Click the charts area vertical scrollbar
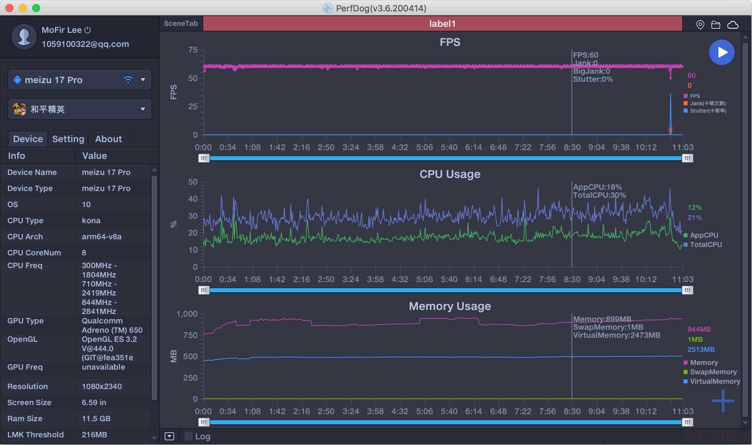The width and height of the screenshot is (752, 445). [745, 230]
